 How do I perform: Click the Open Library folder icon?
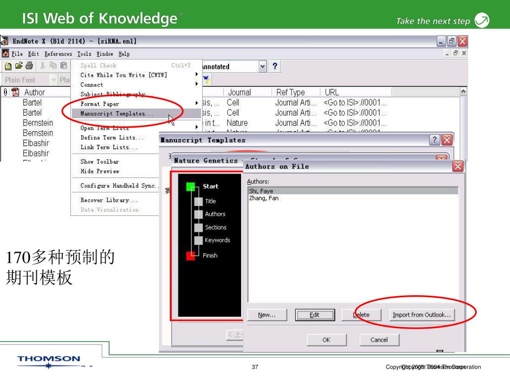[x=19, y=66]
